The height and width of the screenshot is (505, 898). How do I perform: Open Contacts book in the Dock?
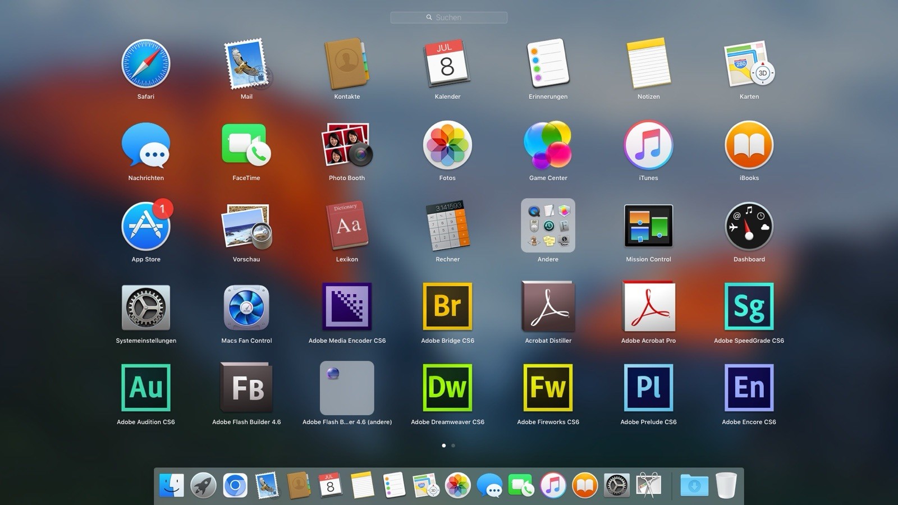[x=299, y=485]
